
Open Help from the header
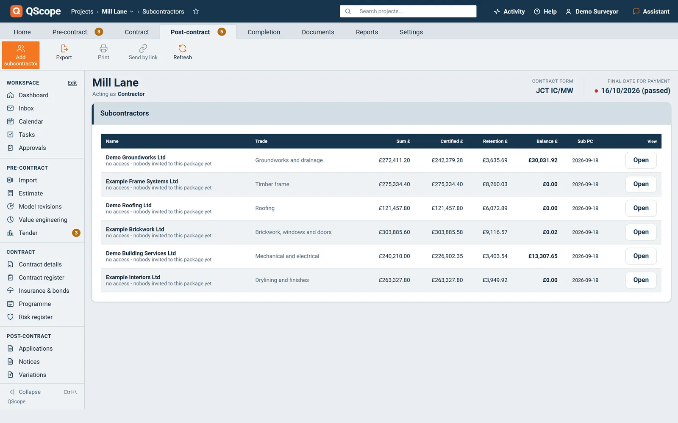tap(545, 11)
